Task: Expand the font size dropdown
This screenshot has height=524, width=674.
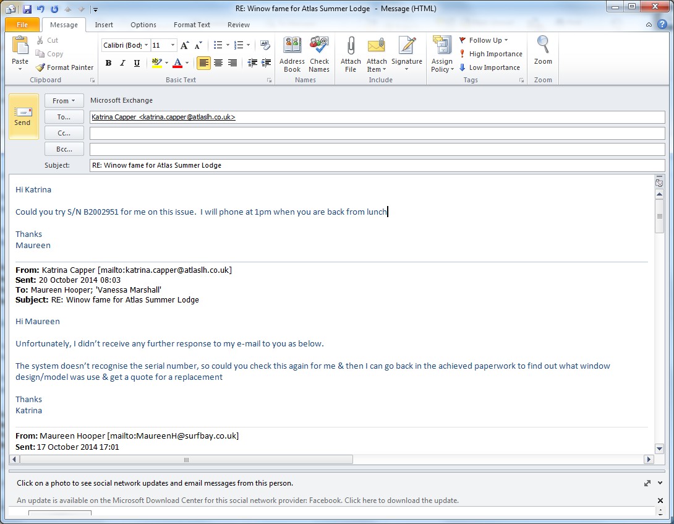Action: point(173,45)
